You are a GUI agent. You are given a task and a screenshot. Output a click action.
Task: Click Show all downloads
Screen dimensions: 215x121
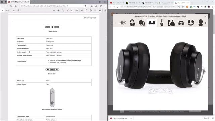click(x=206, y=118)
